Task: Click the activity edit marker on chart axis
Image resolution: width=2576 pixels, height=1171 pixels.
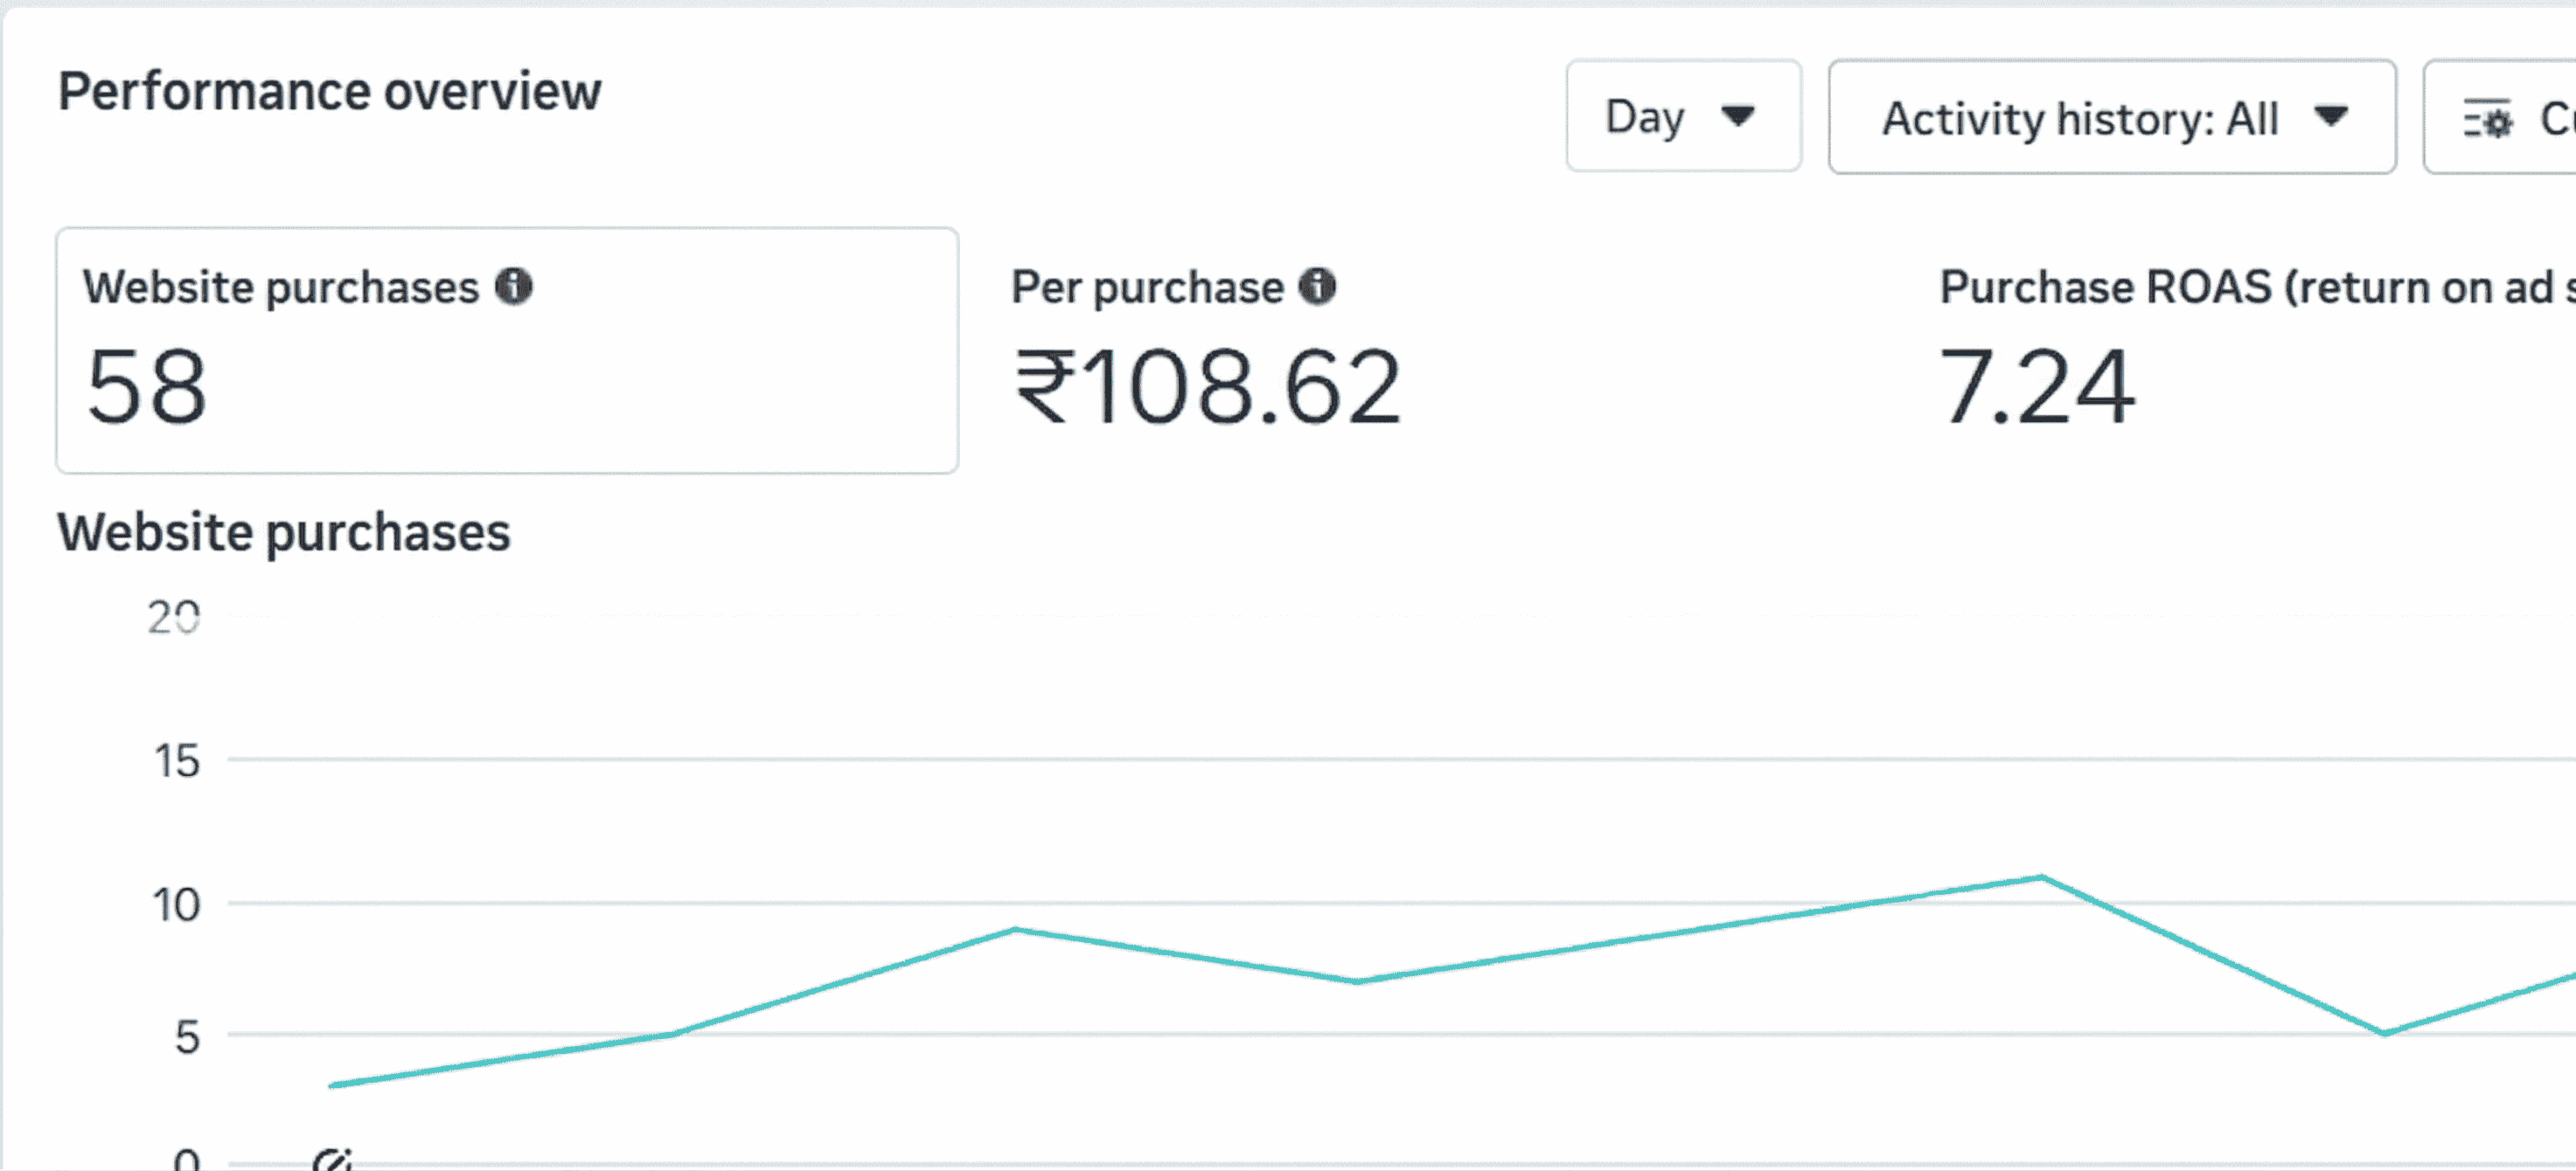Action: pos(332,1160)
